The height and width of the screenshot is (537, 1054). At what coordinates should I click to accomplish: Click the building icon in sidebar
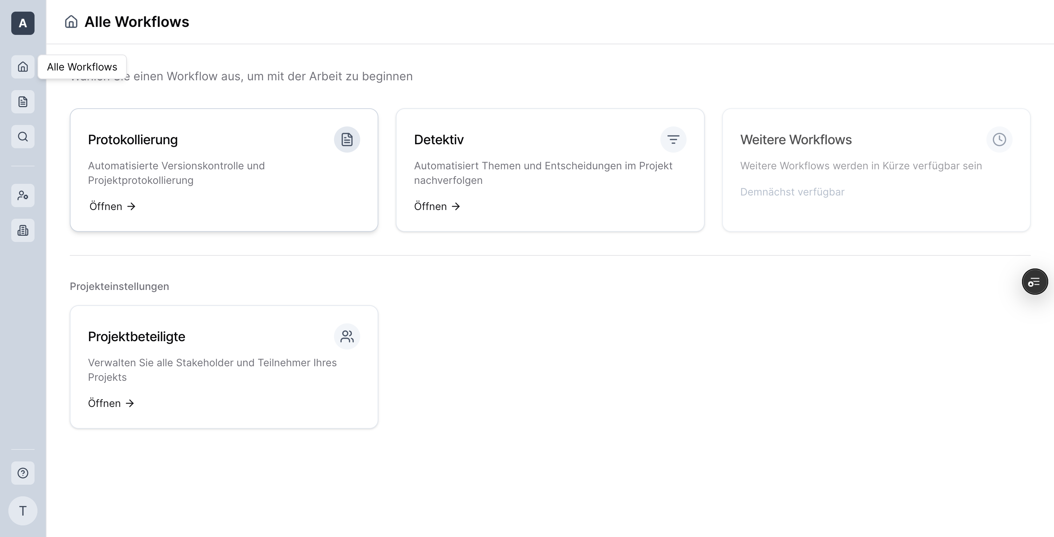tap(23, 230)
